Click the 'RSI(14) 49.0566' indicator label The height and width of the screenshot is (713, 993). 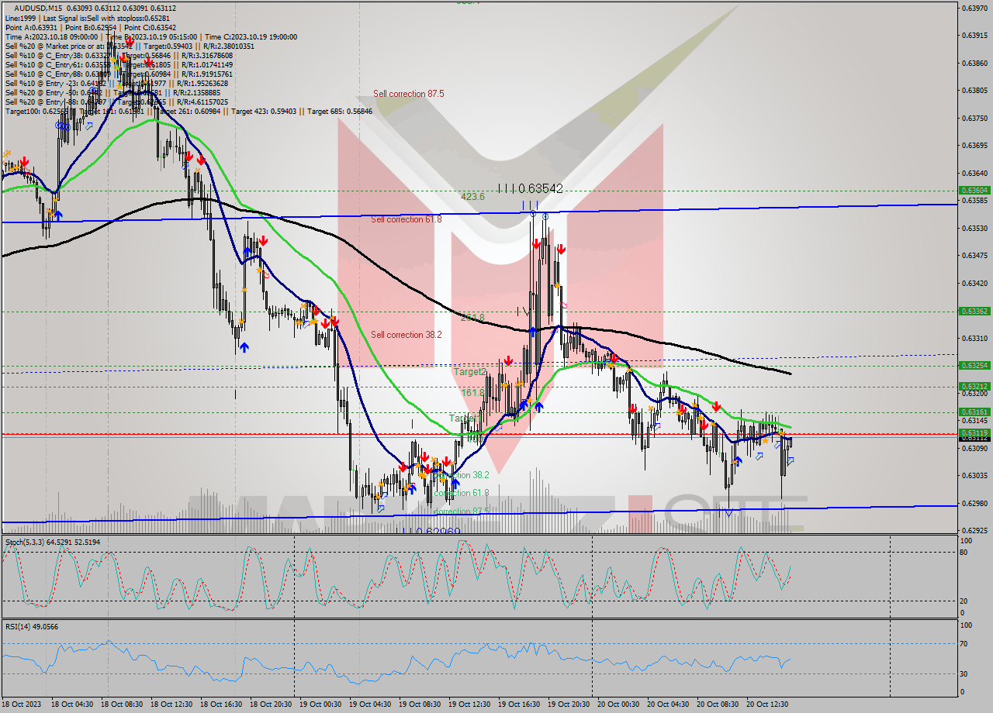[x=32, y=626]
